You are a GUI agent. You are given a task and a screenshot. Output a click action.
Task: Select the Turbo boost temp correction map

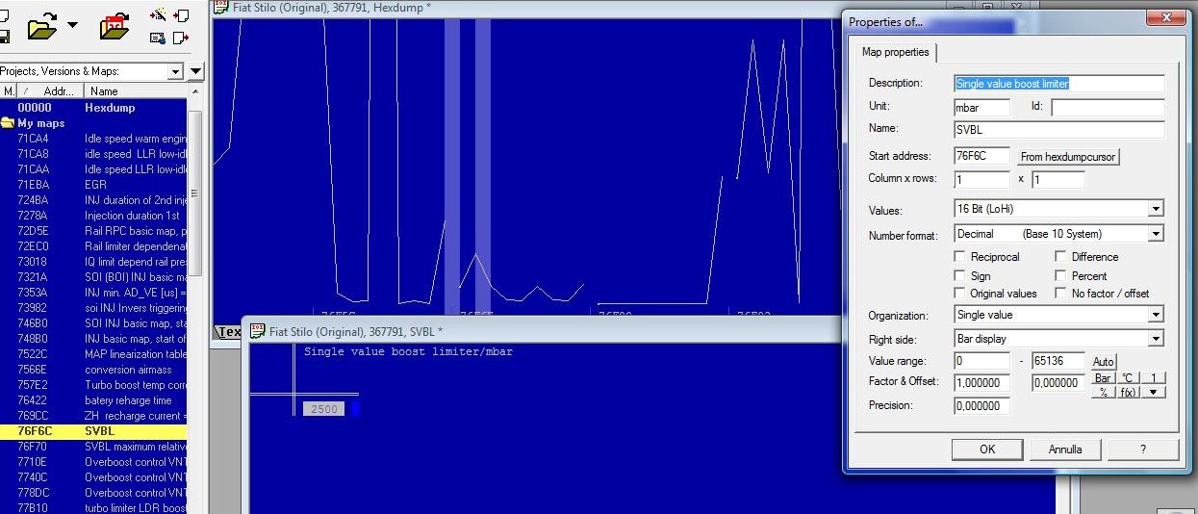pyautogui.click(x=93, y=385)
